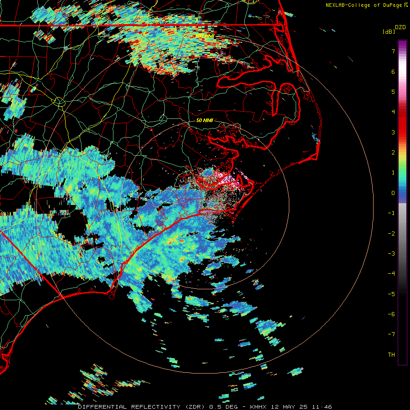This screenshot has height=410, width=410.
Task: Click the 3 value on the legend
Action: (393, 132)
